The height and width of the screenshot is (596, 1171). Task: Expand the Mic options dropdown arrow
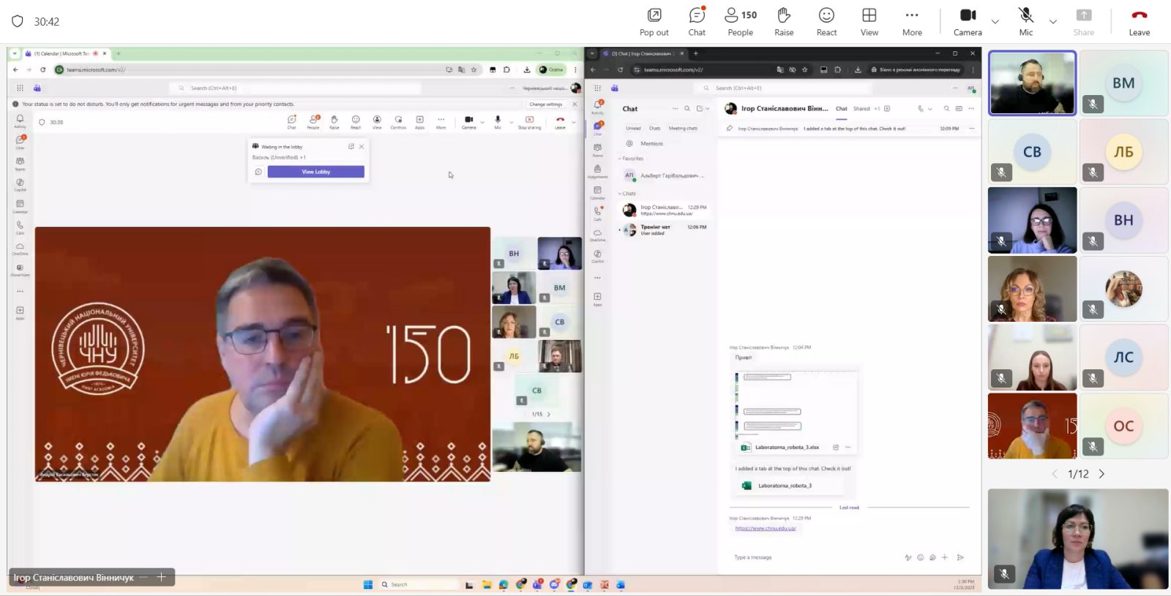pos(1053,22)
